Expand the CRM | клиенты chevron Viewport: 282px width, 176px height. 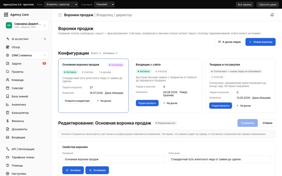pos(45,55)
